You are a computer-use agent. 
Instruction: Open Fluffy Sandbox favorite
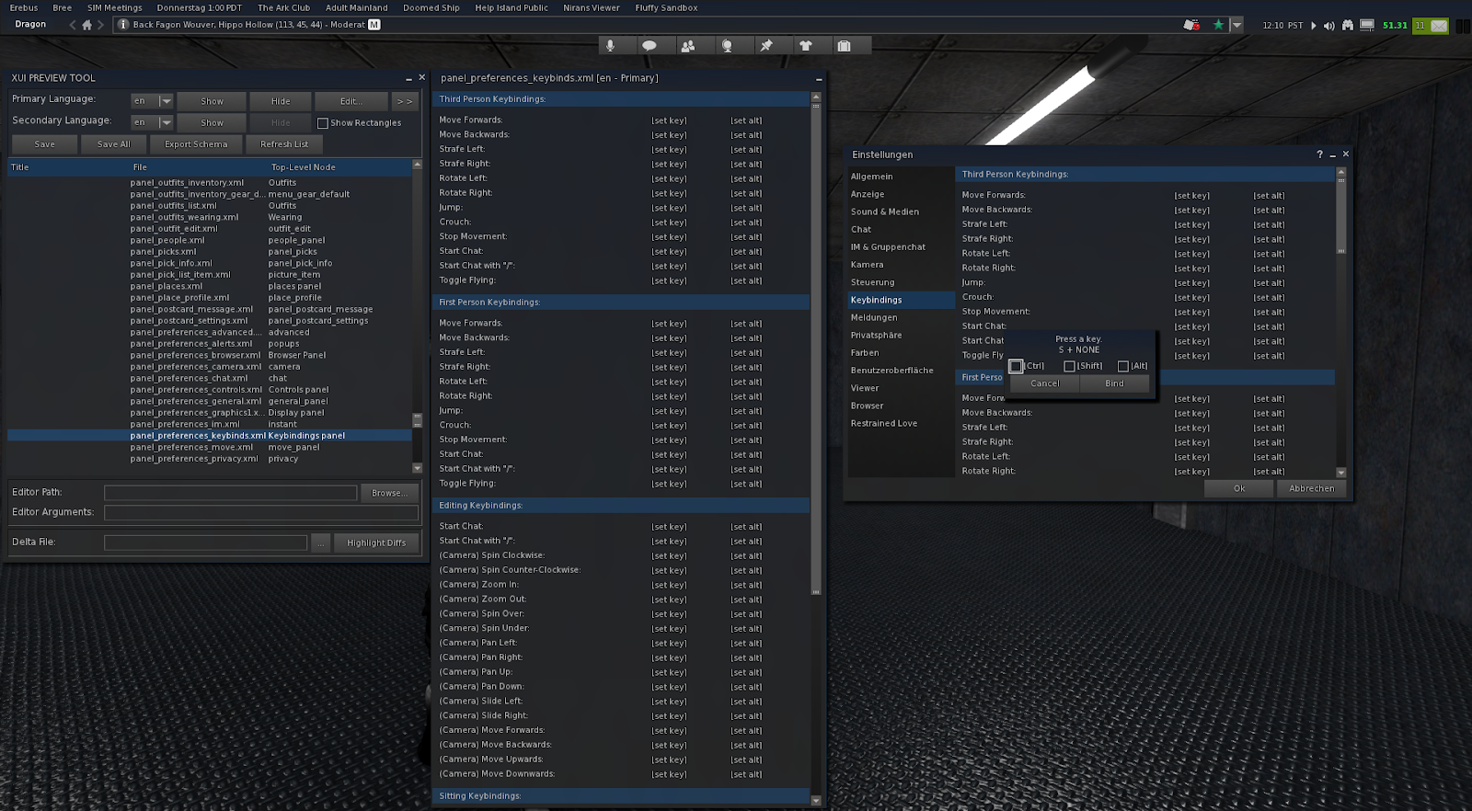click(x=666, y=7)
